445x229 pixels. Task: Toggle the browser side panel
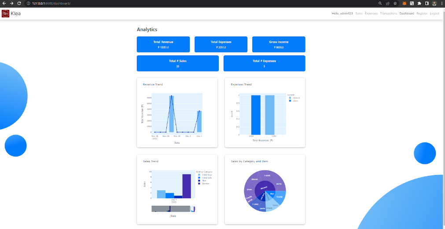point(427,4)
